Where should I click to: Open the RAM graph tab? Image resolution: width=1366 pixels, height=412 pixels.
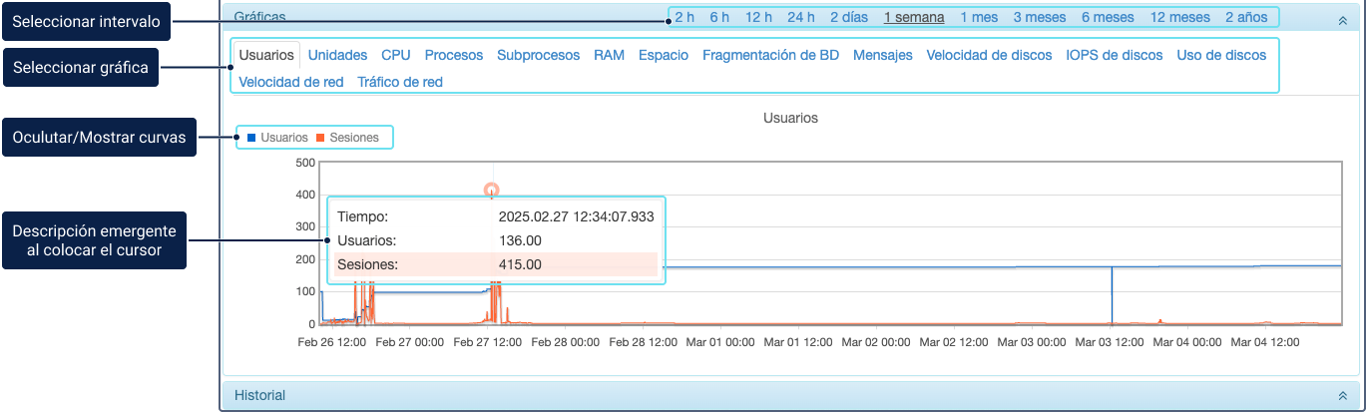point(609,55)
